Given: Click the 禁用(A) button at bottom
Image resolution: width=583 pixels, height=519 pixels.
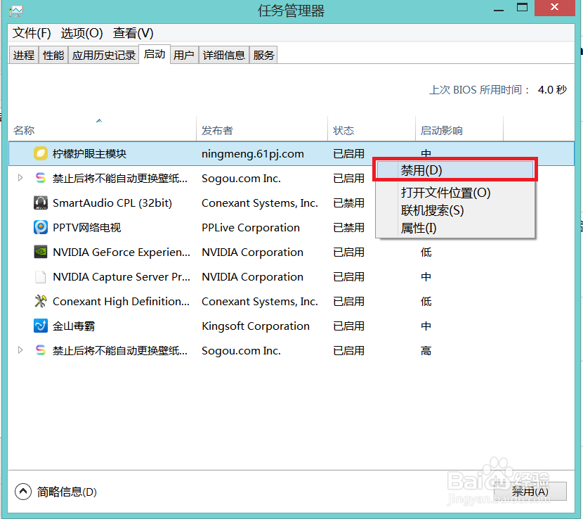Looking at the screenshot, I should [530, 492].
